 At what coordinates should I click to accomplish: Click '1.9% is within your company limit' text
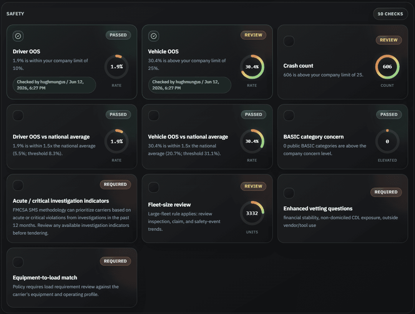pos(50,64)
